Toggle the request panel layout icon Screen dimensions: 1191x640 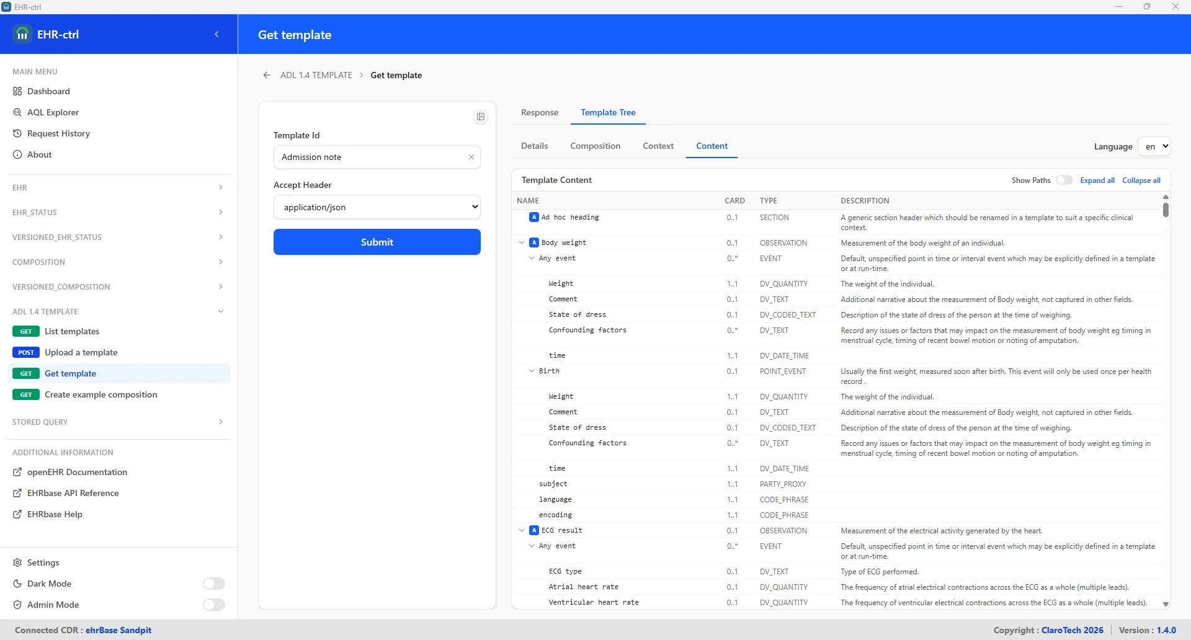tap(481, 117)
